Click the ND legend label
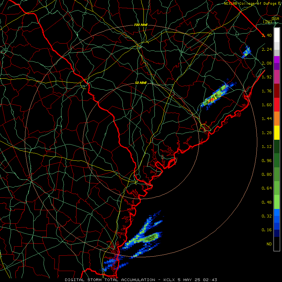The image size is (282, 282). click(269, 244)
